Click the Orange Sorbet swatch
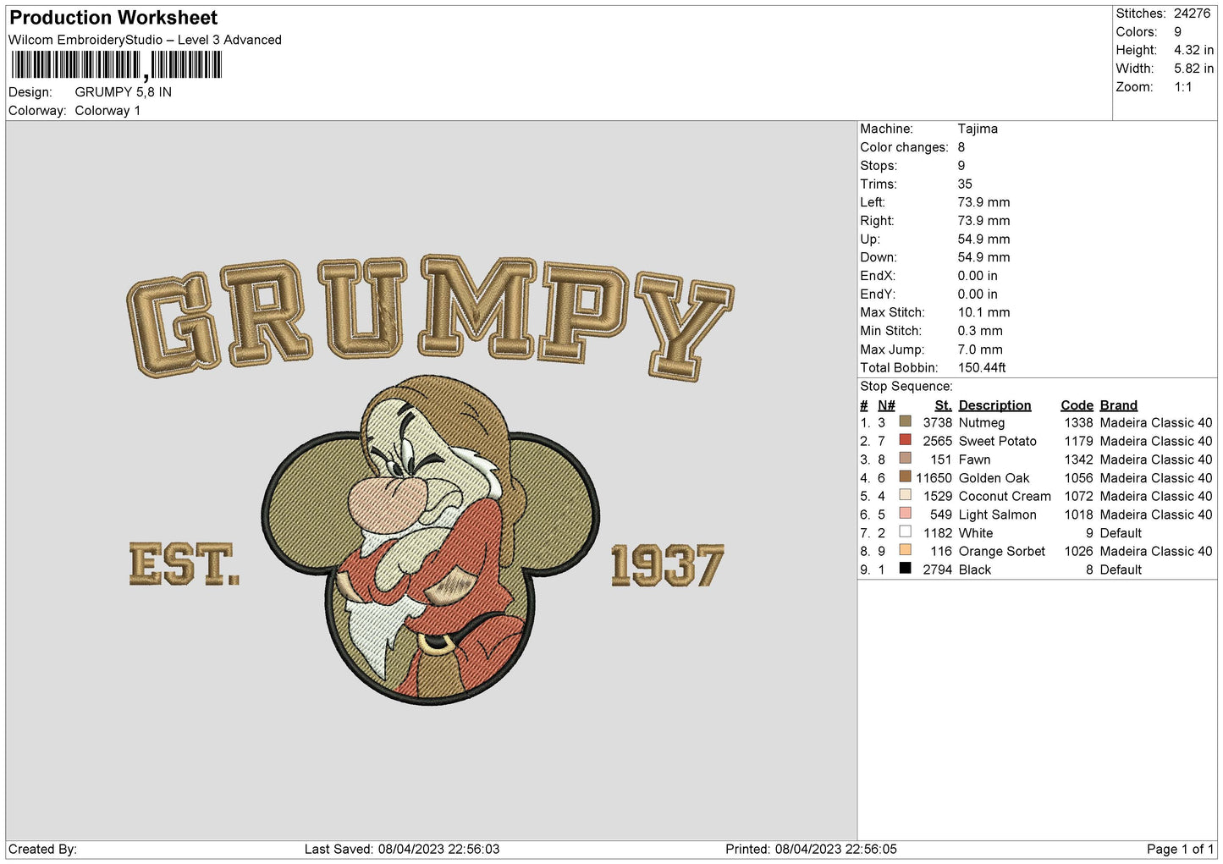This screenshot has height=864, width=1223. 905,550
